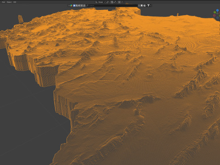
Task: Toggle the snapping magnet icon
Action: (x=112, y=2)
